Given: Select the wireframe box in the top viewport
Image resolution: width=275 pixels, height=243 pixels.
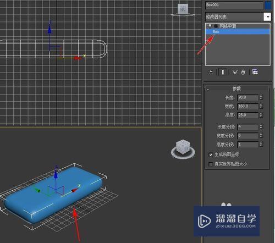Looking at the screenshot, I should click(x=53, y=49).
